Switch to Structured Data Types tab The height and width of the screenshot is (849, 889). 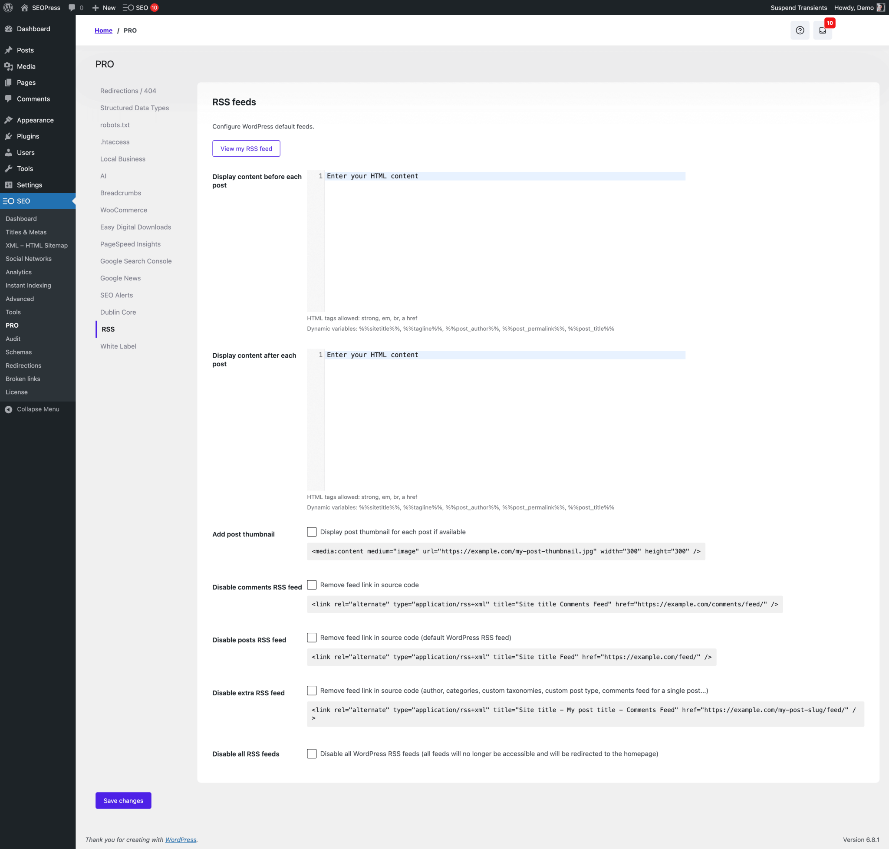(x=135, y=108)
